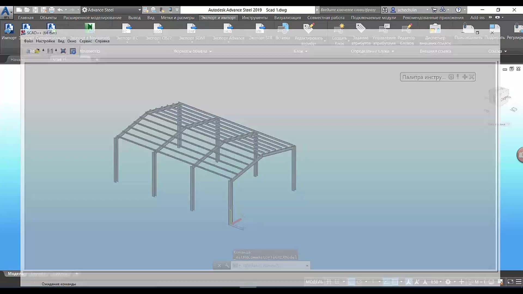Click the Вставка block icon
Image resolution: width=523 pixels, height=294 pixels.
[x=283, y=28]
